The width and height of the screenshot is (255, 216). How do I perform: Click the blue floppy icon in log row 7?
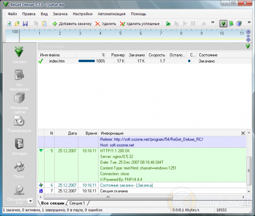click(x=41, y=191)
